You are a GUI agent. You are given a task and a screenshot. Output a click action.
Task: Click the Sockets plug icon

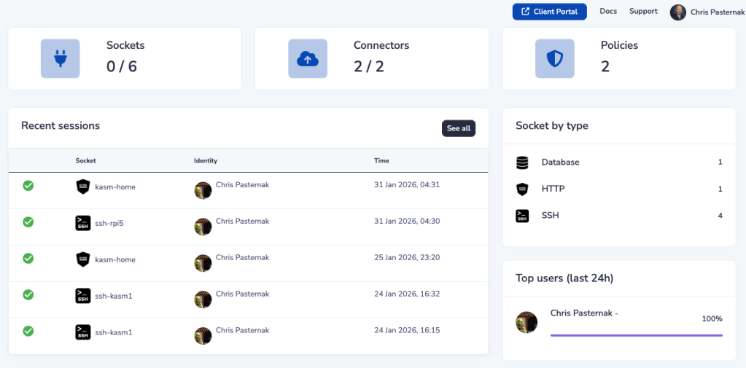click(60, 59)
